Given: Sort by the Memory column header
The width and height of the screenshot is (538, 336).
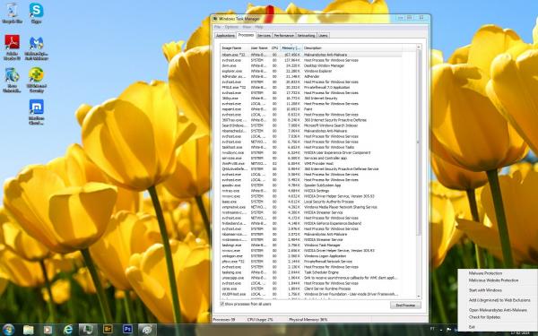Looking at the screenshot, I should click(x=291, y=48).
